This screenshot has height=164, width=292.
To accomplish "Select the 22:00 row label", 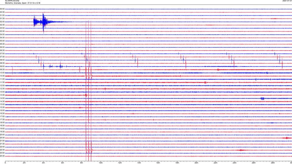I will 2,147.
